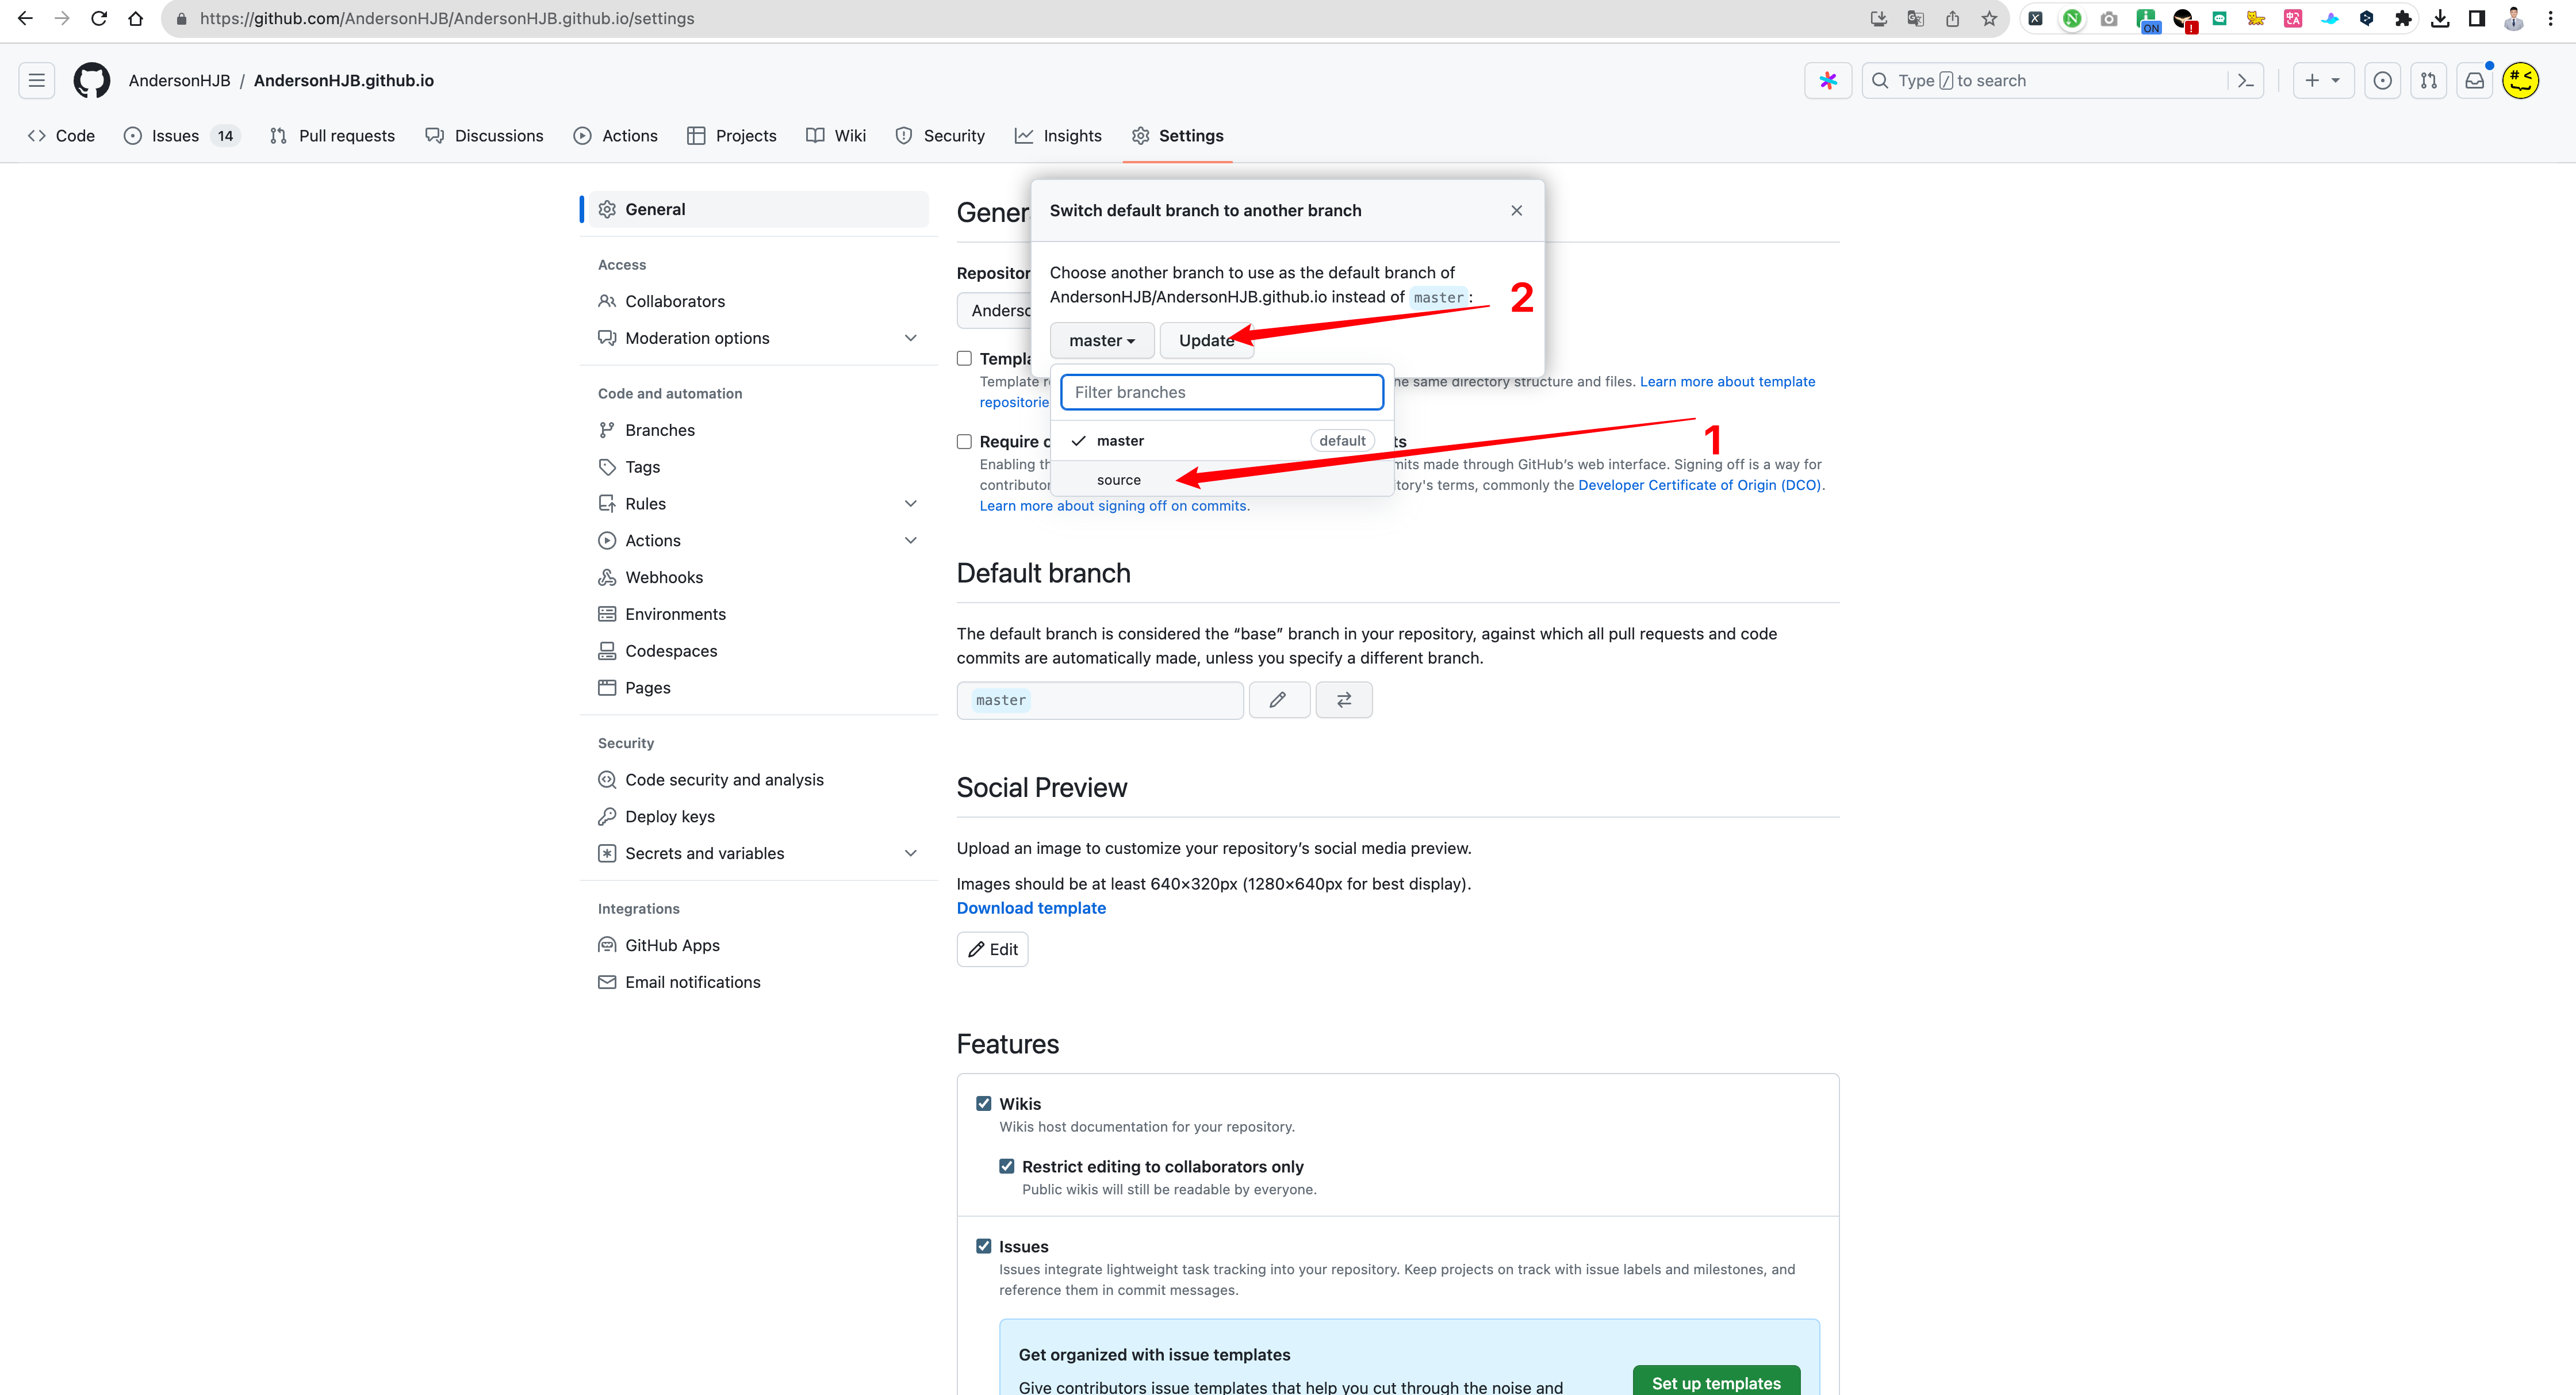Open the AndersonHJB owner link in breadcrumb
2576x1395 pixels.
coord(179,81)
